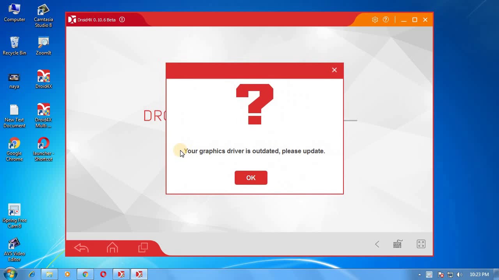This screenshot has height=280, width=499.
Task: Open network status tray icon
Action: pos(450,275)
